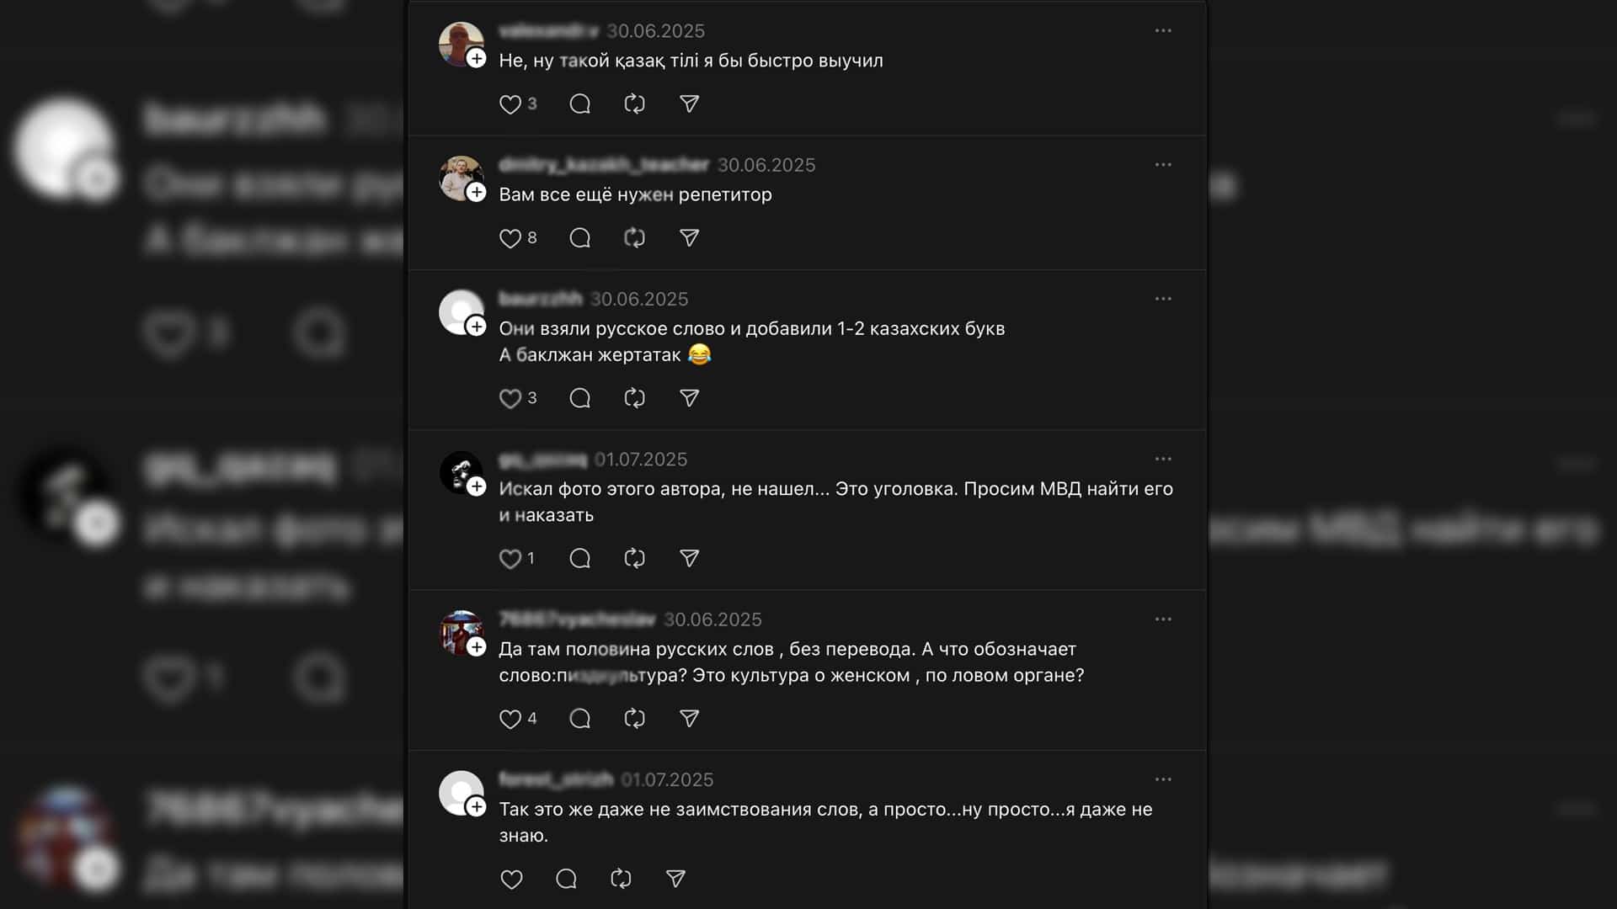Open the 30.06.2025 timestamp on the репетитор comment
The image size is (1617, 909).
click(x=766, y=165)
